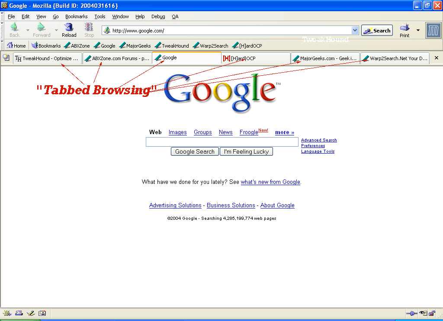Switch to the MajorGeeks.com tab
Viewport: 443px width, 321px height.
click(x=325, y=58)
